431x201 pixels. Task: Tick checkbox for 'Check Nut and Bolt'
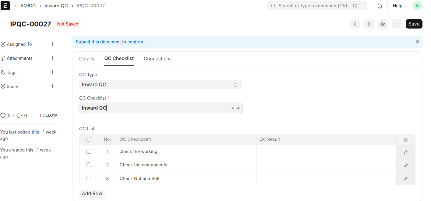pos(89,178)
